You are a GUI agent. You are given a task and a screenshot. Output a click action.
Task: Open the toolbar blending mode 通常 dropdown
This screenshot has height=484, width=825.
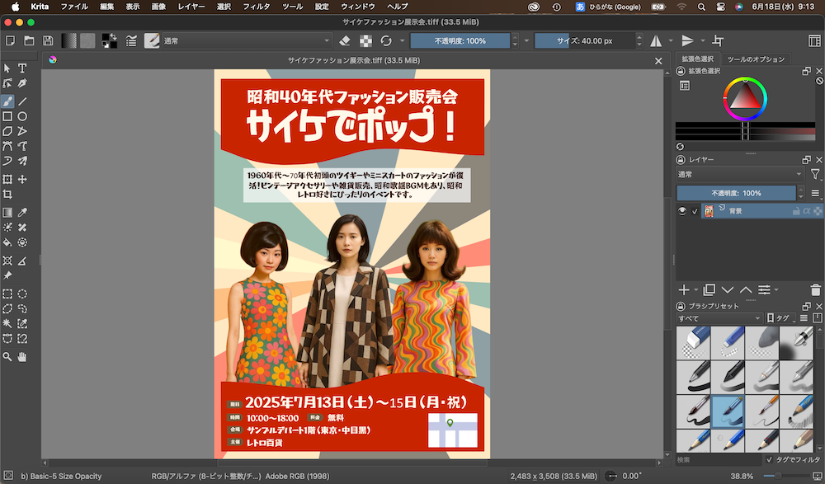tap(246, 40)
